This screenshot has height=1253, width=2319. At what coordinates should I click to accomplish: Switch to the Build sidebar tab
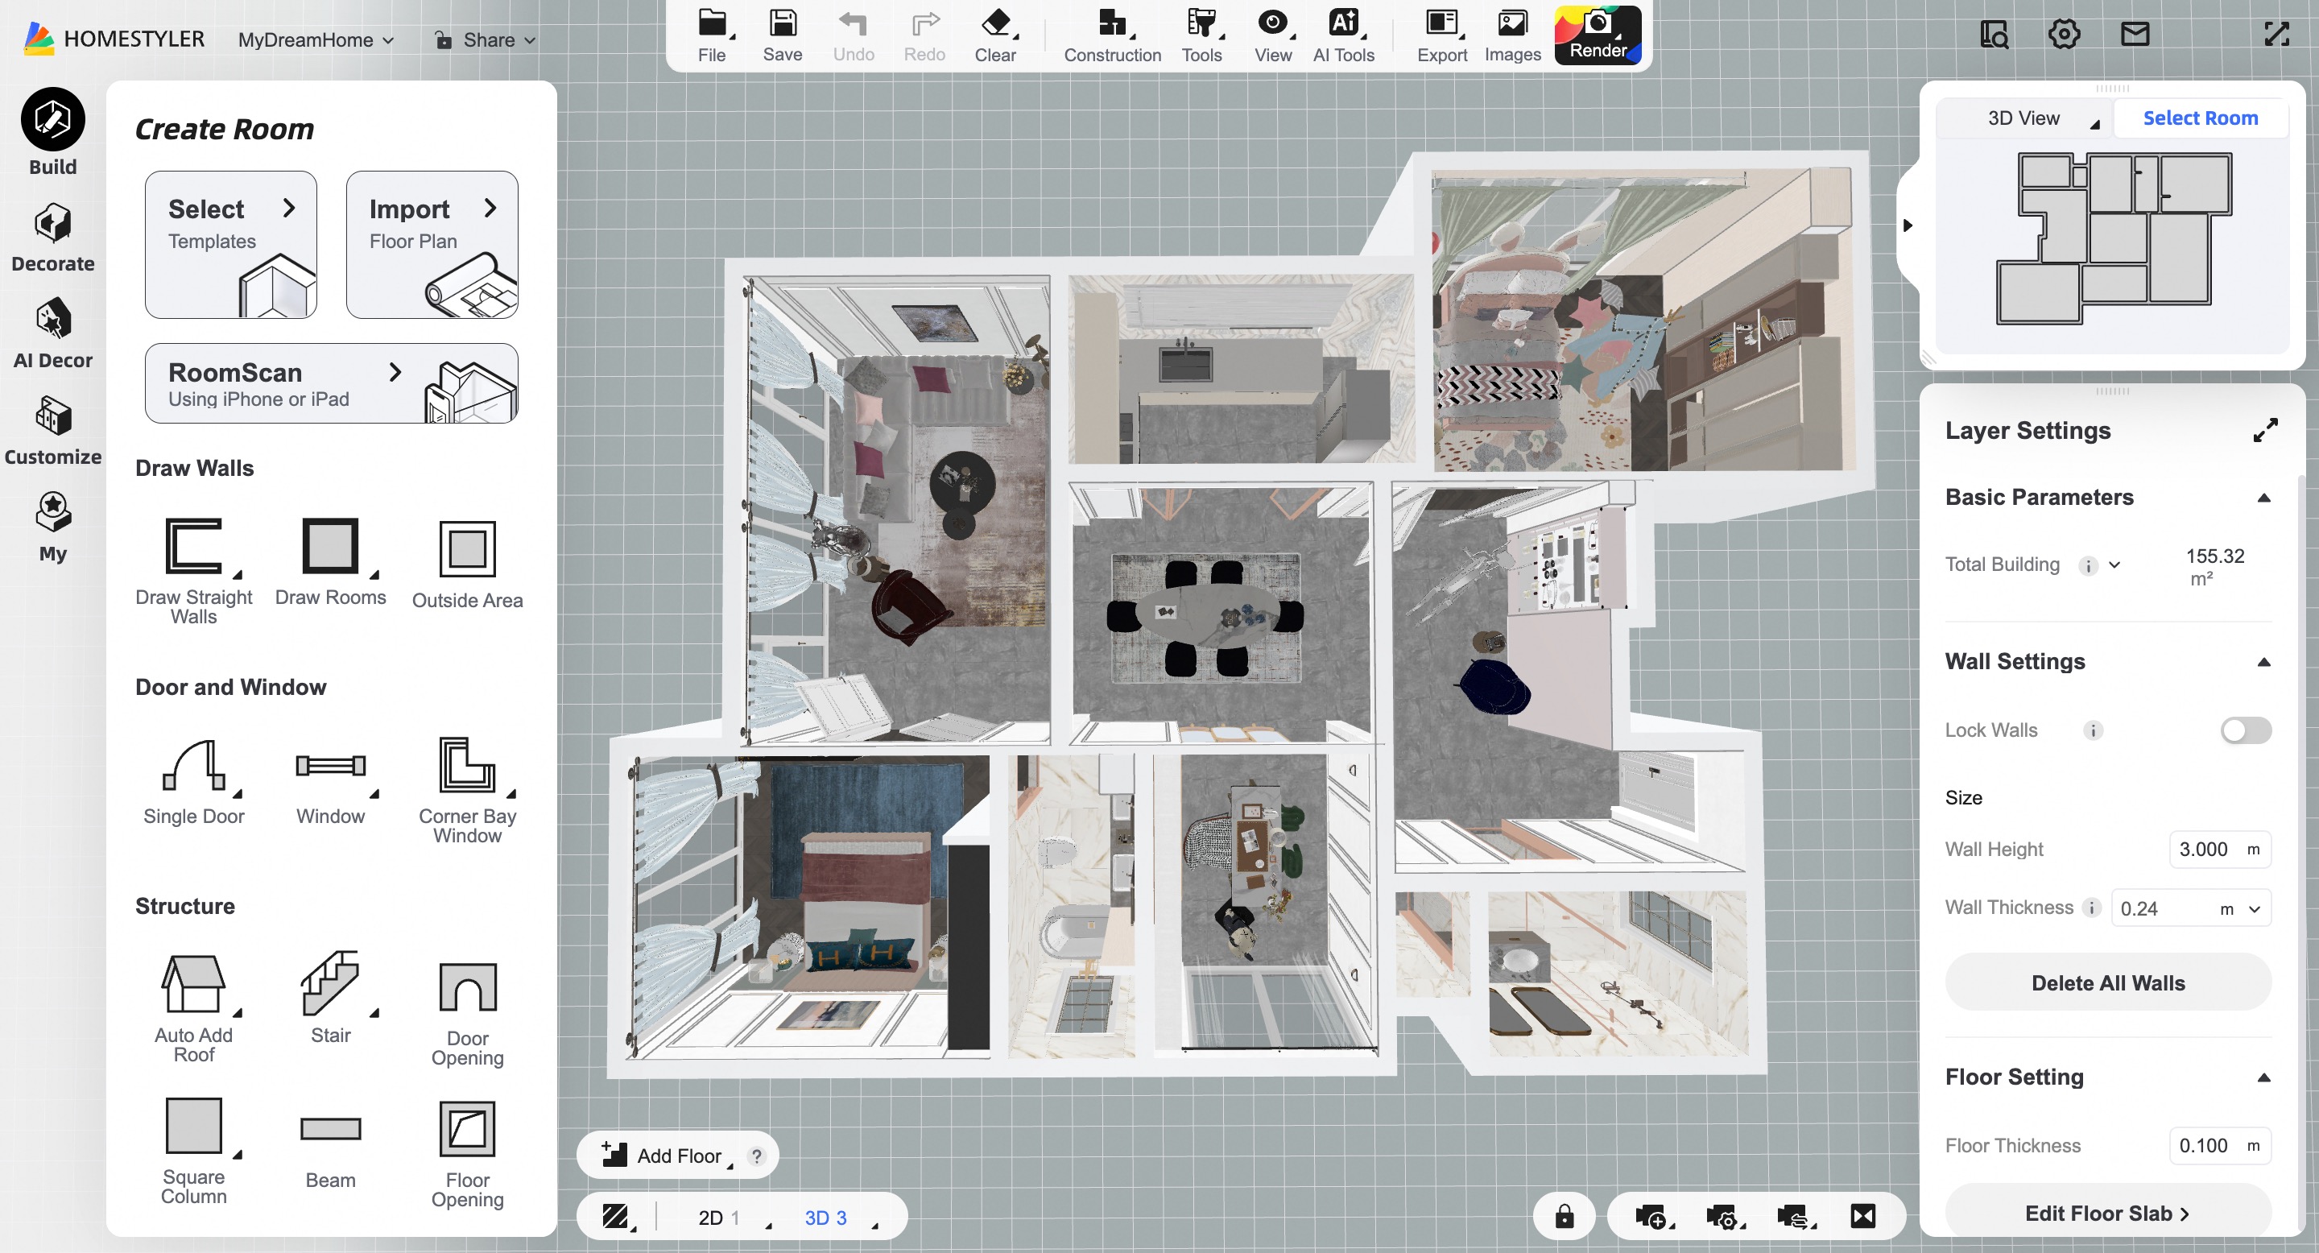click(52, 132)
